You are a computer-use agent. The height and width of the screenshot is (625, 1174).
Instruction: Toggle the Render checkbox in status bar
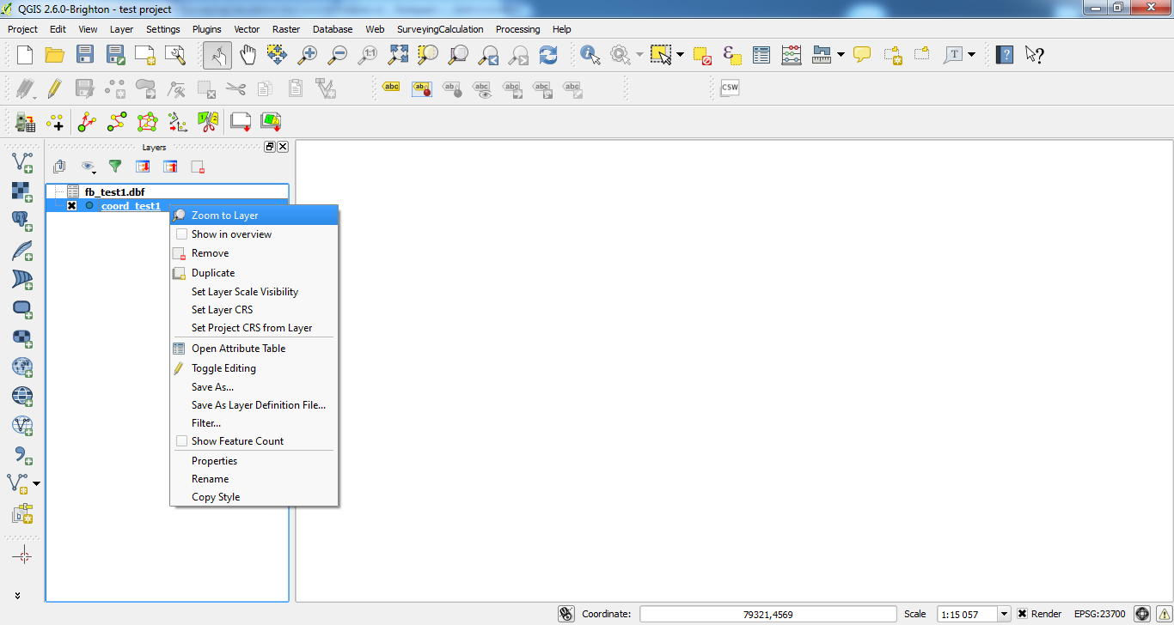(x=1022, y=614)
